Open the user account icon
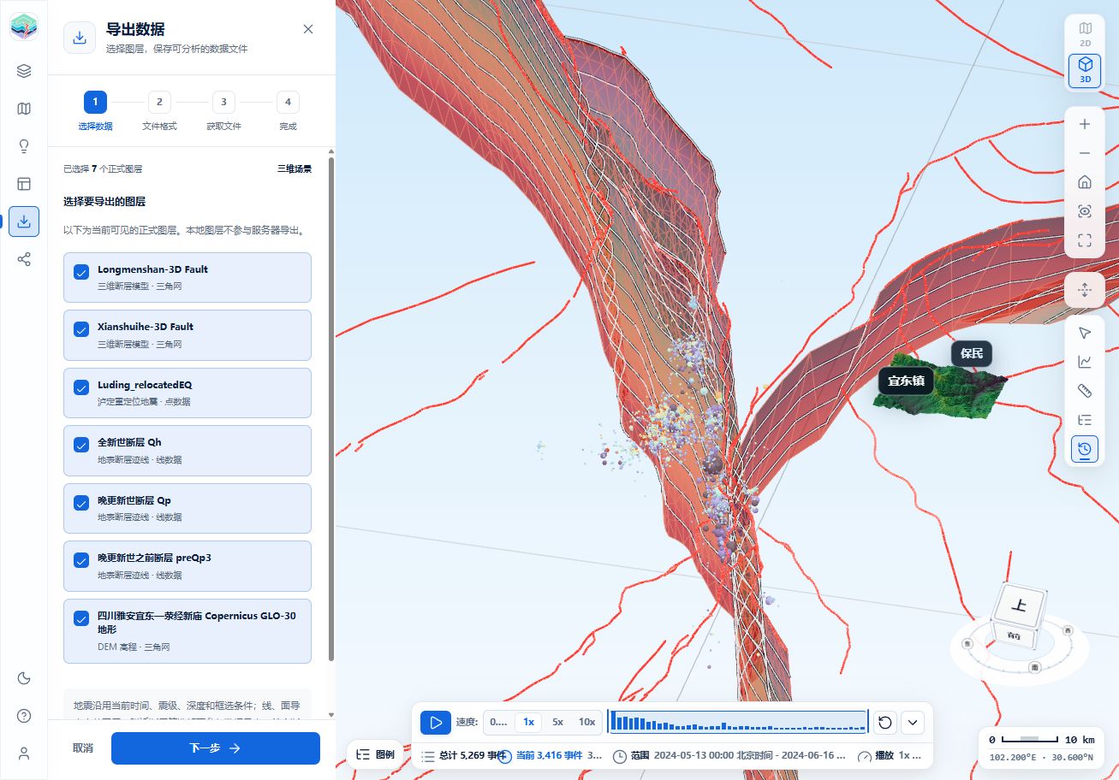The width and height of the screenshot is (1119, 780). coord(24,753)
